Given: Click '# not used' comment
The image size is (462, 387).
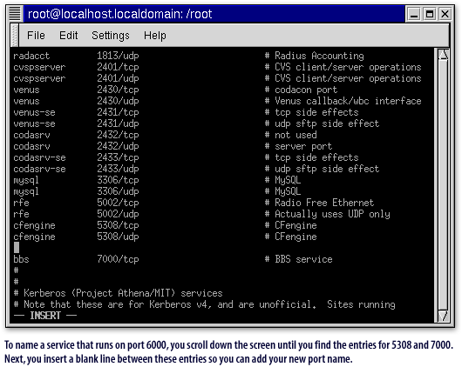Looking at the screenshot, I should tap(290, 135).
